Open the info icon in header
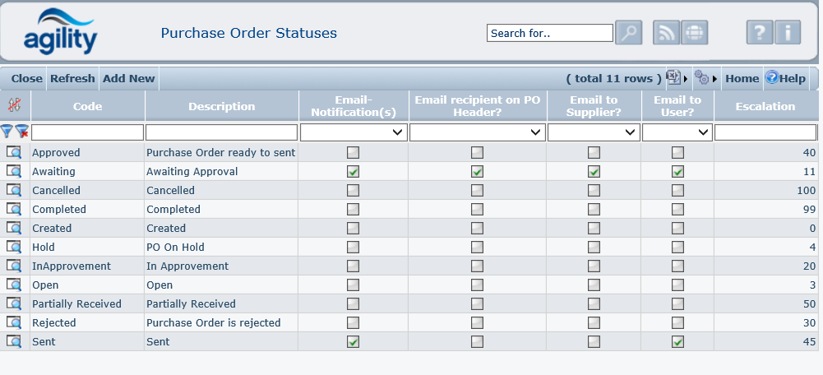 point(788,33)
